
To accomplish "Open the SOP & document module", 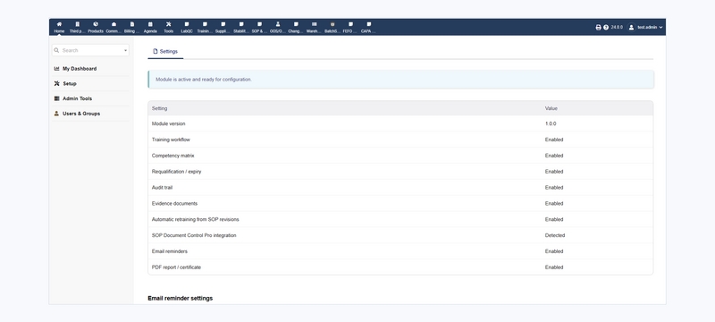I will 259,27.
